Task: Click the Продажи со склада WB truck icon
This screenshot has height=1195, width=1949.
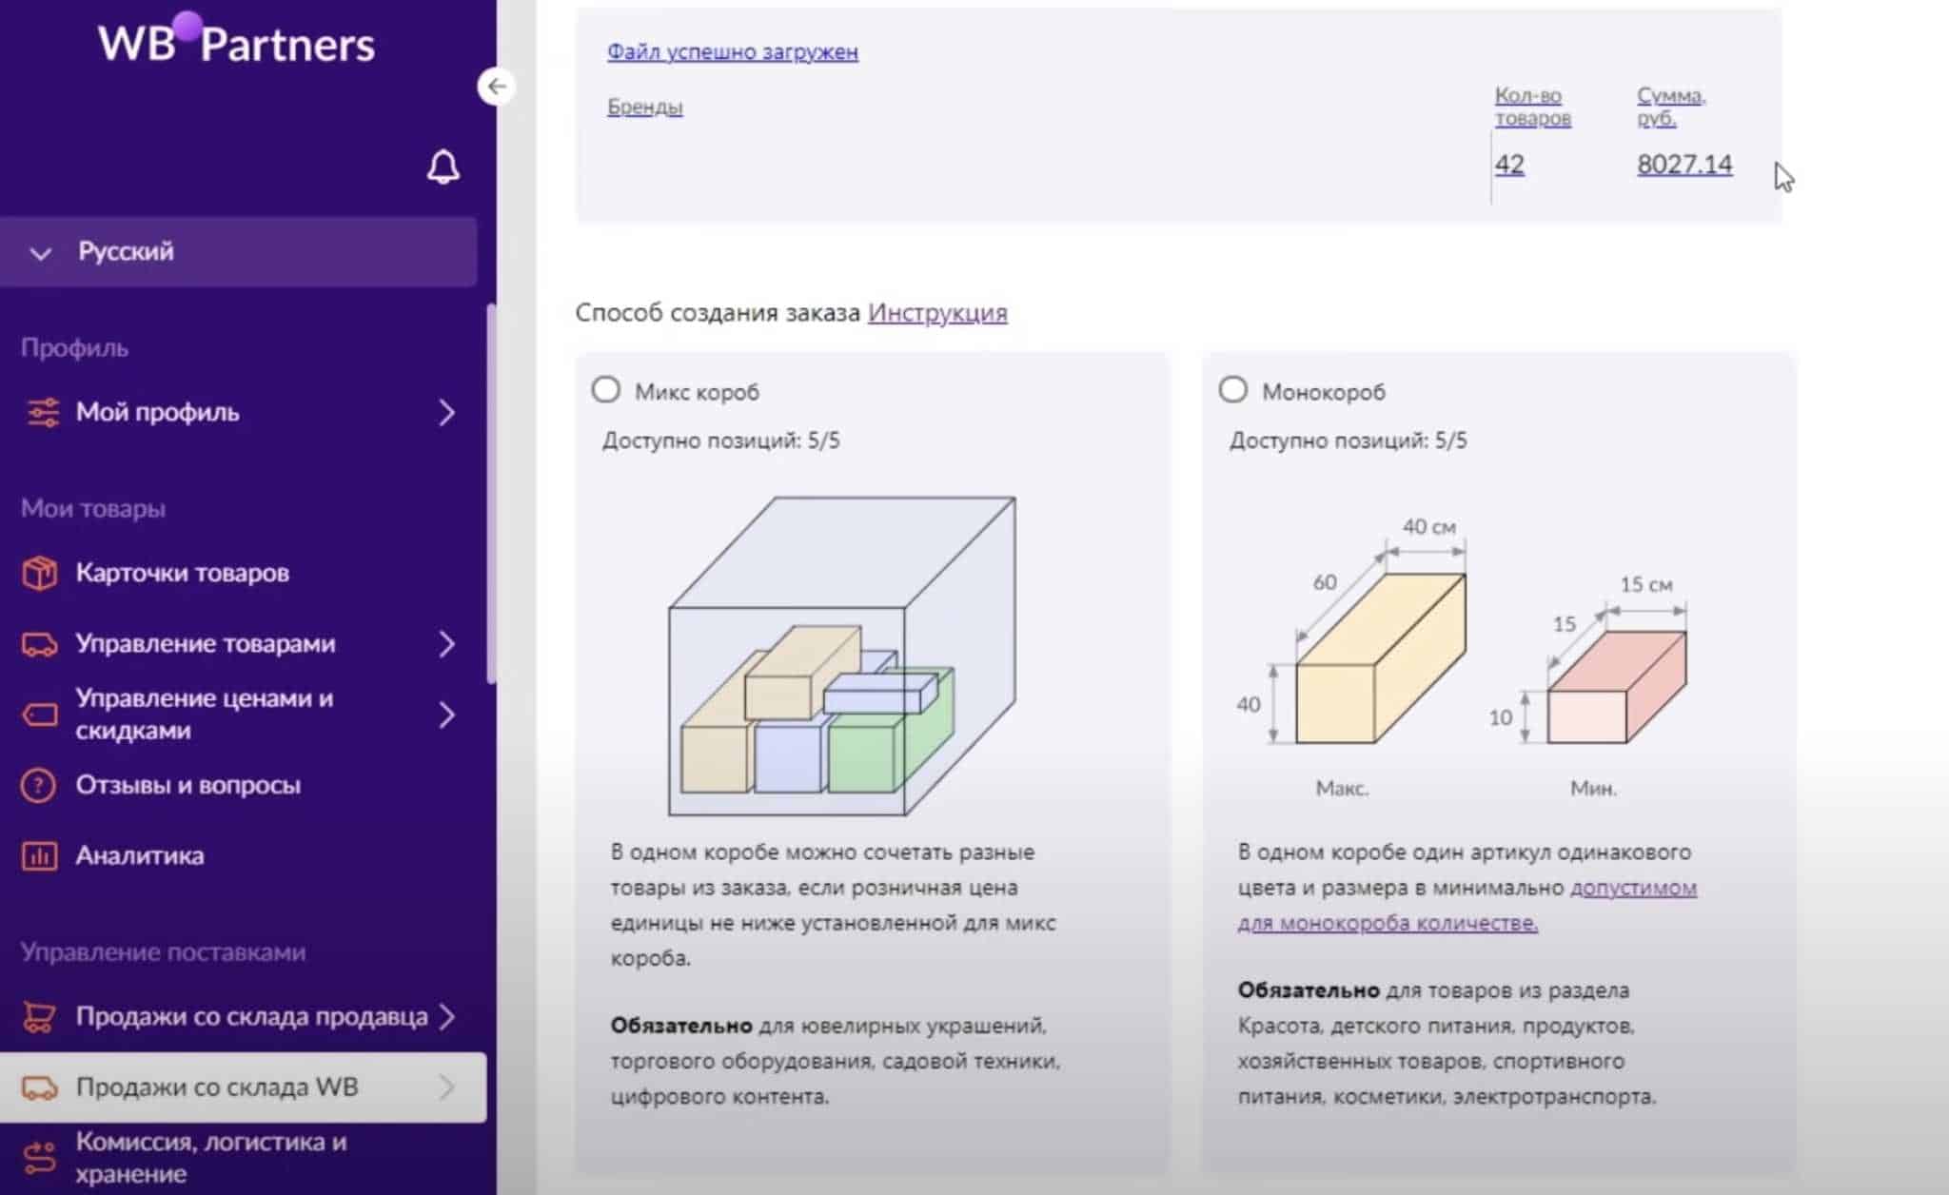Action: pyautogui.click(x=40, y=1087)
